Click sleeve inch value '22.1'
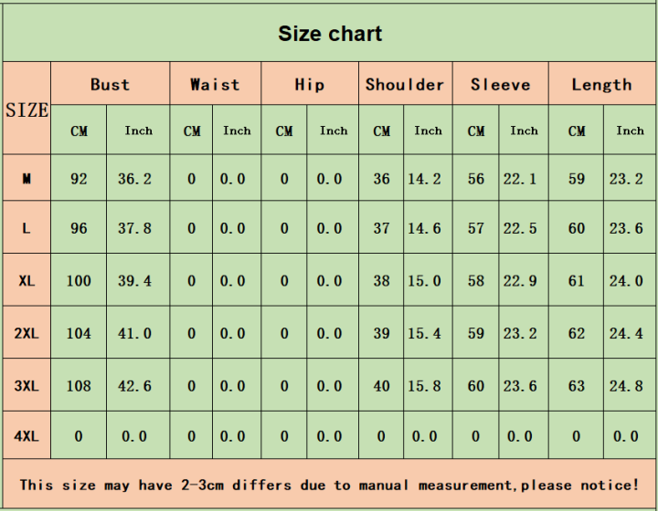The image size is (658, 511). coord(520,179)
